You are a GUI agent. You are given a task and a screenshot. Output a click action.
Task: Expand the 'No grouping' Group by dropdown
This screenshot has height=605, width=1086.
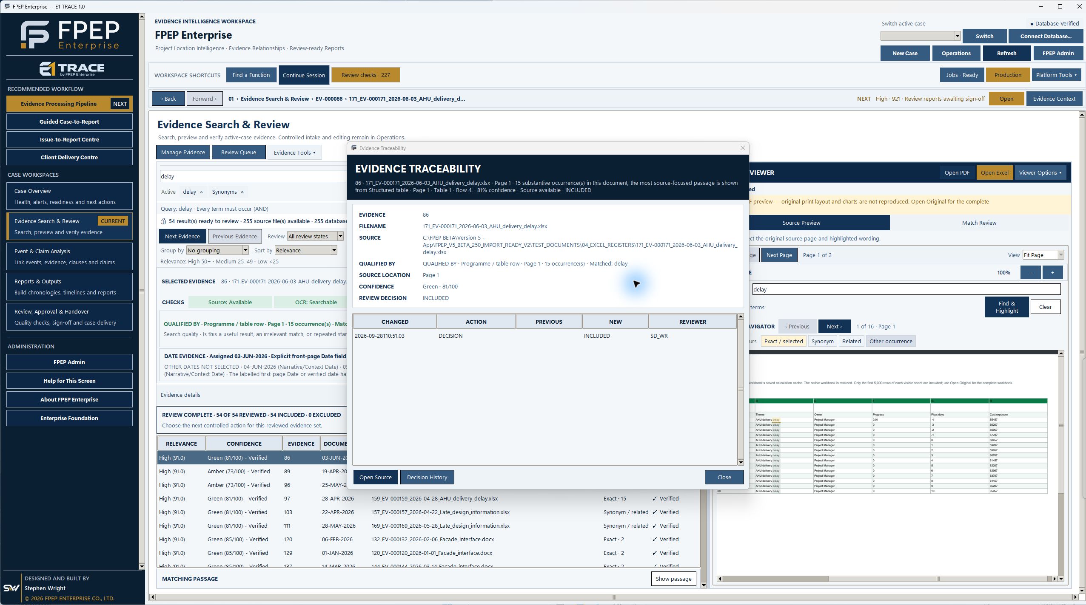coord(220,250)
